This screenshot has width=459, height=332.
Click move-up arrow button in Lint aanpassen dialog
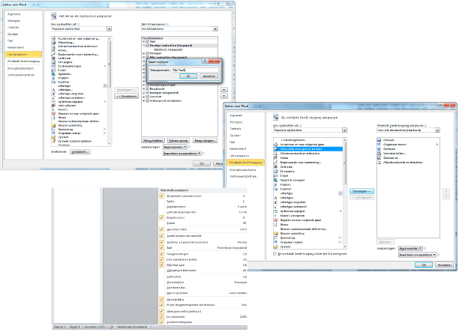pyautogui.click(x=224, y=90)
